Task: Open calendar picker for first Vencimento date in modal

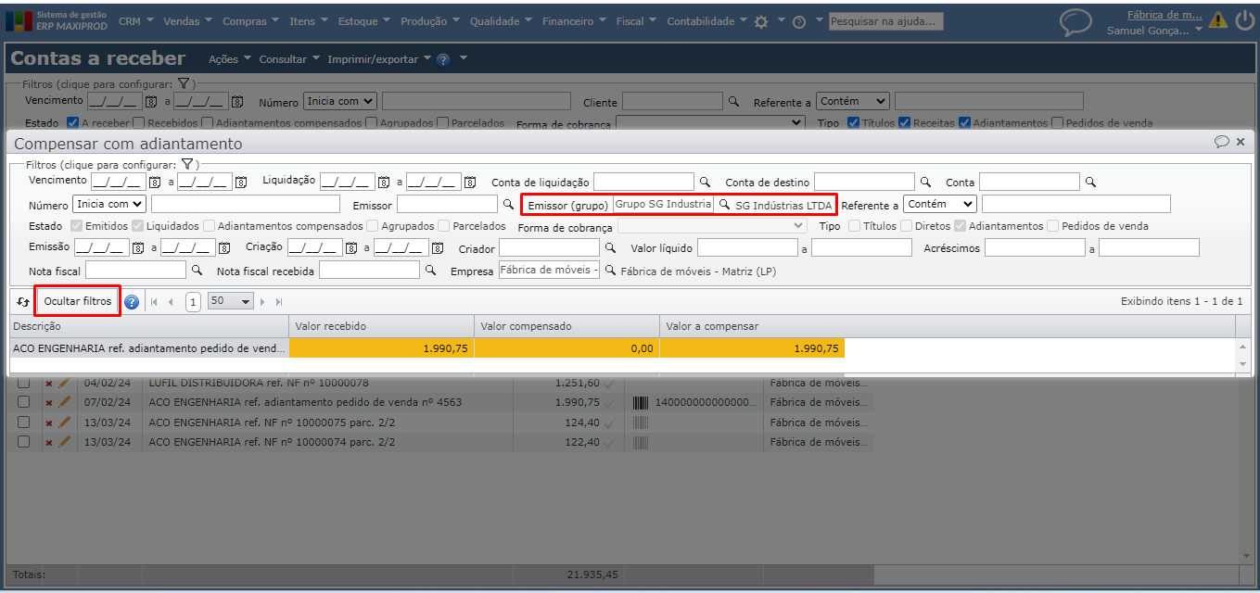Action: tap(155, 182)
